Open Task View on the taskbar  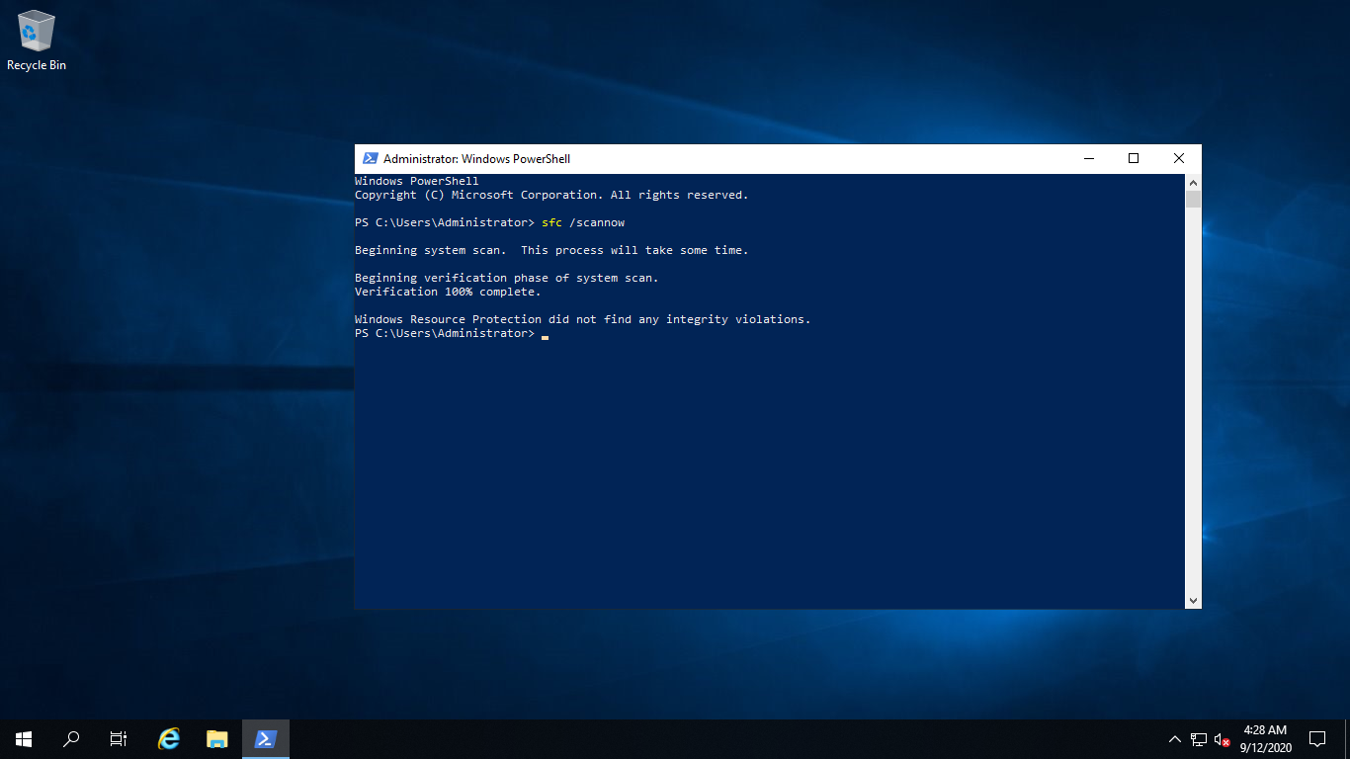click(119, 738)
